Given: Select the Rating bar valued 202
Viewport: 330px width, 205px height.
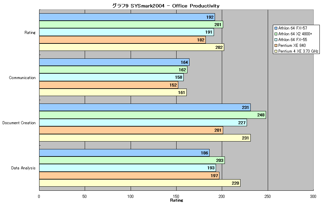Looking at the screenshot, I should click(x=132, y=47).
